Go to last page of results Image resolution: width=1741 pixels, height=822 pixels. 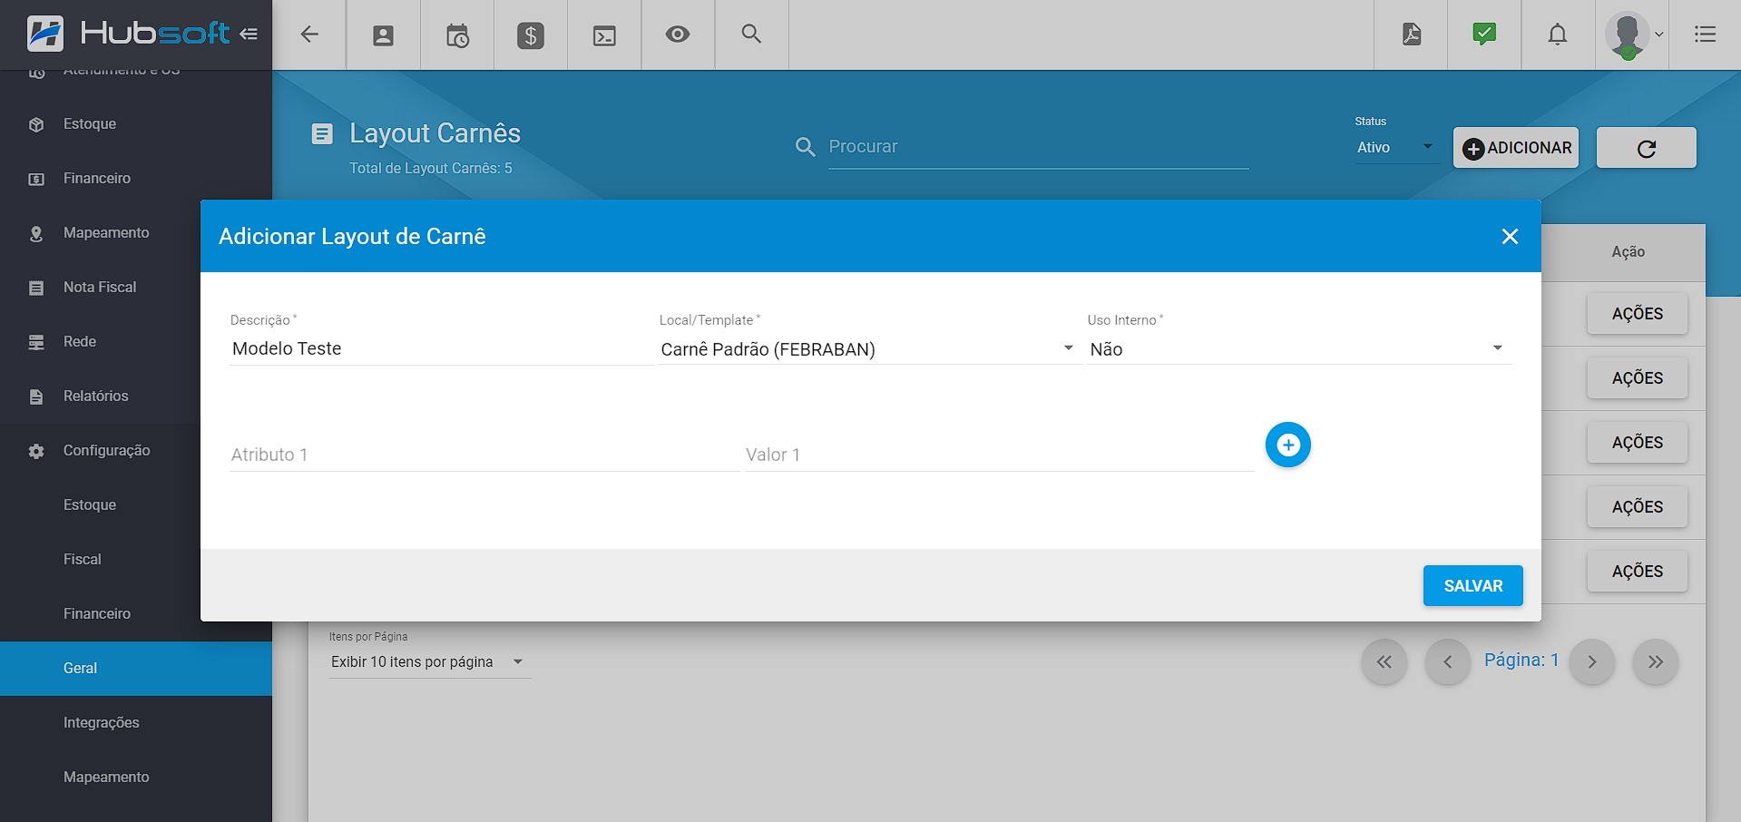pos(1655,661)
